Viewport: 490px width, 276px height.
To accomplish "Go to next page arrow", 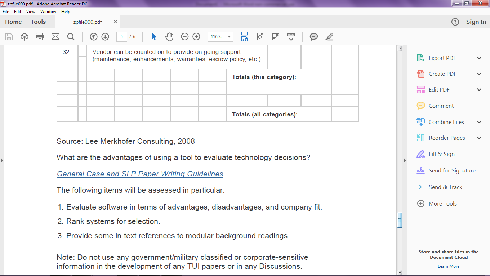I will coord(105,37).
